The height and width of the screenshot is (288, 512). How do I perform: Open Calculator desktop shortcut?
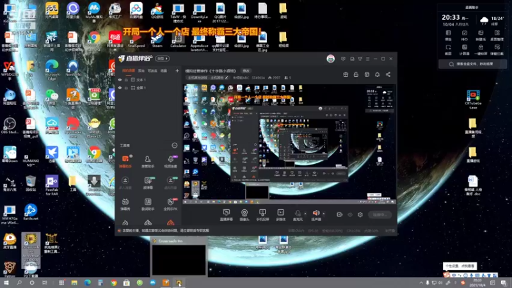pyautogui.click(x=178, y=40)
